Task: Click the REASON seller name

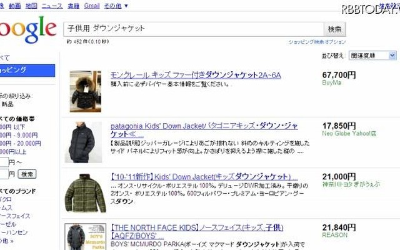Action: click(335, 235)
